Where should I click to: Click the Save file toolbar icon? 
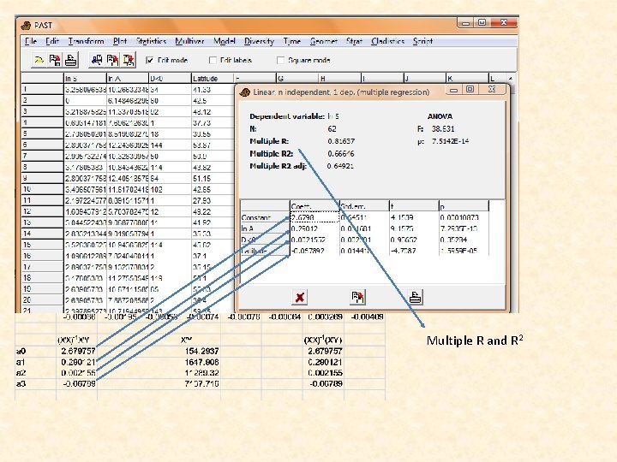[x=55, y=60]
